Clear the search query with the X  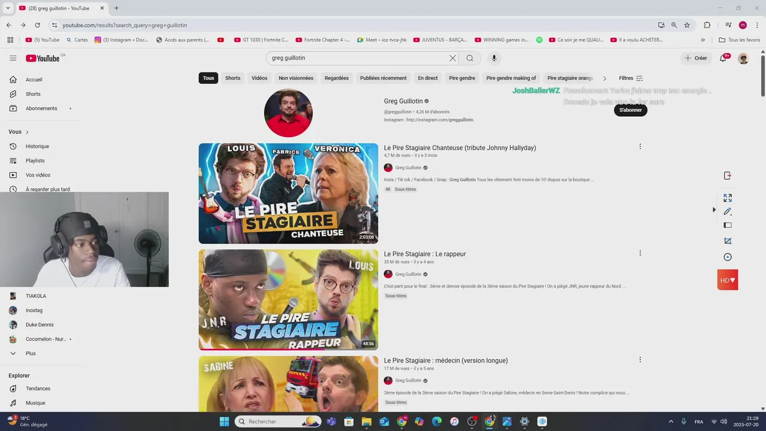tap(452, 58)
